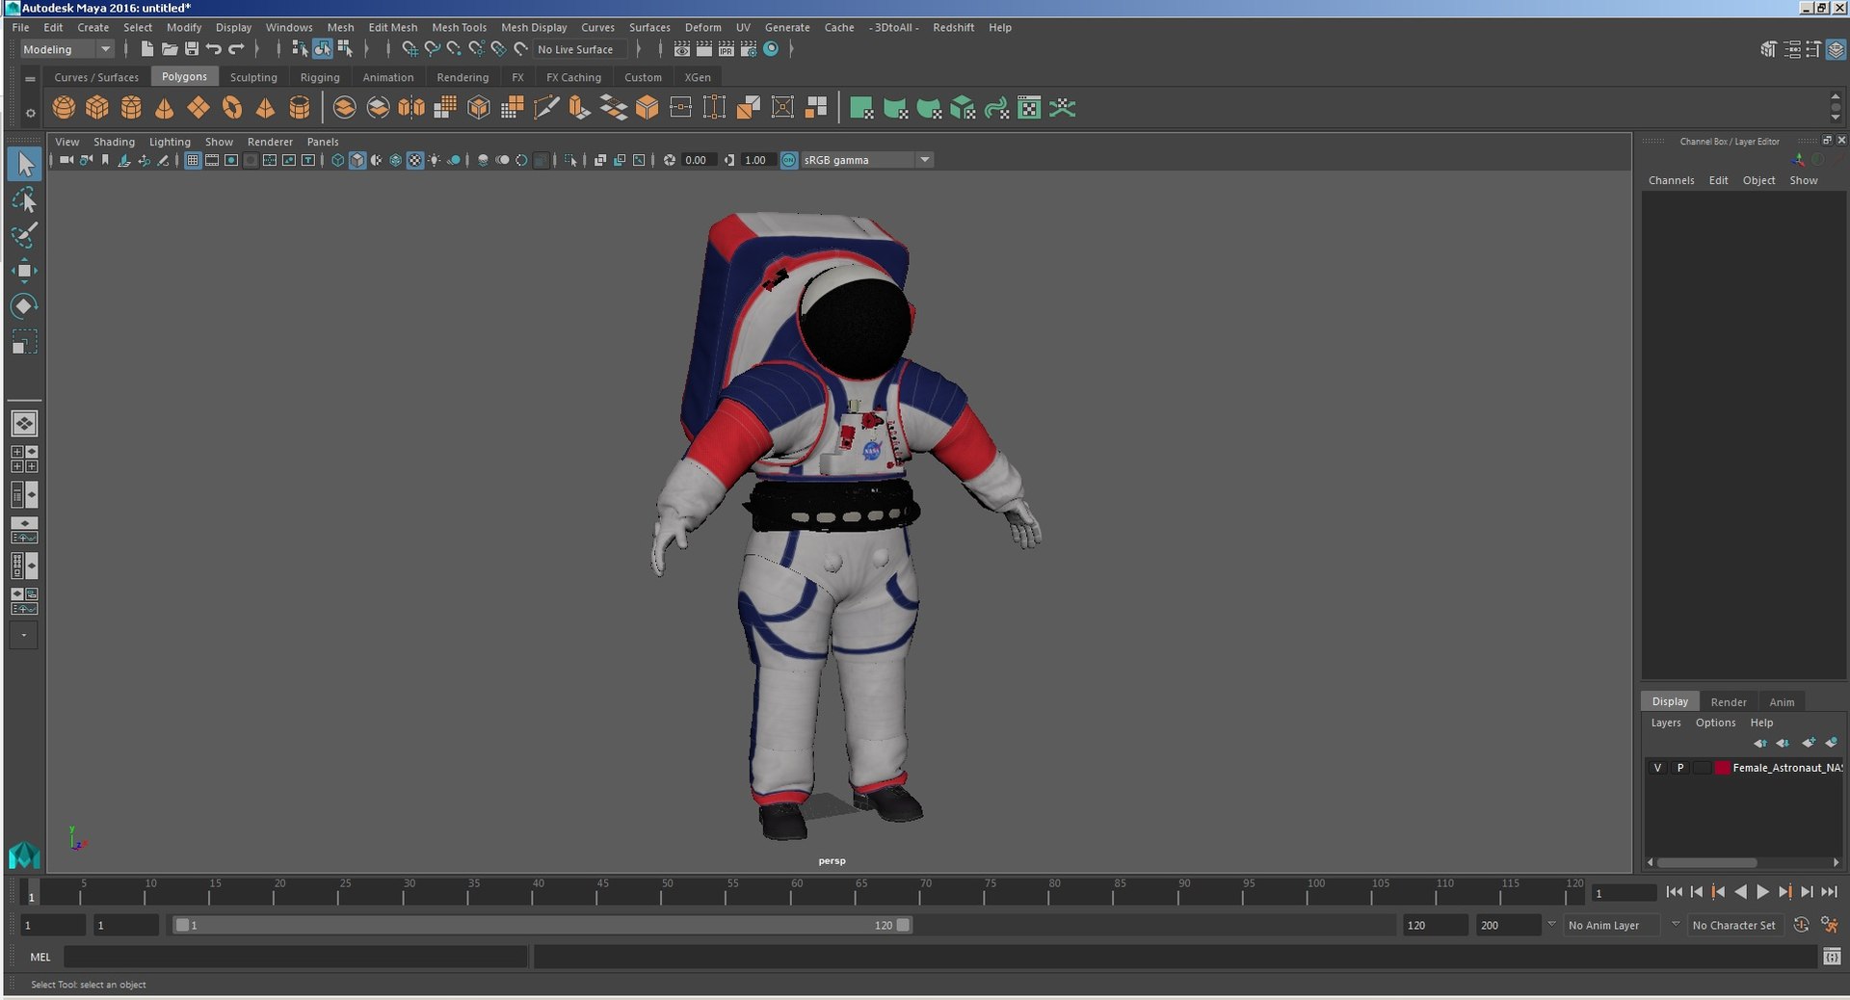Open the Channels menu in Channel Box
Screen dimensions: 1850x1000
tap(1671, 180)
